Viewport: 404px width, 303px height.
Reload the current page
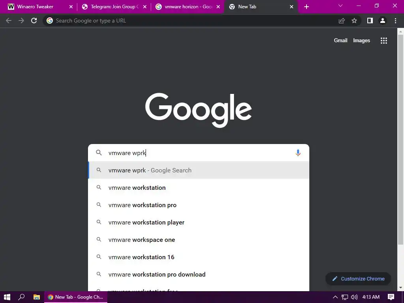coord(34,21)
